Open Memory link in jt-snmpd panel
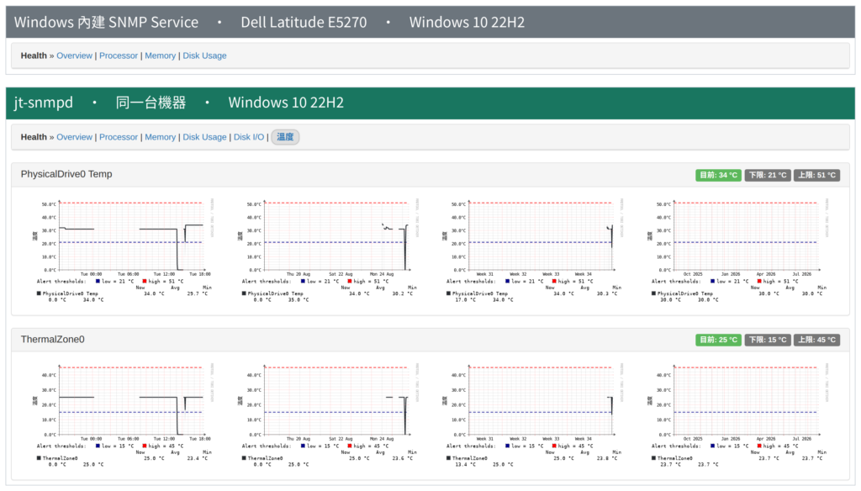 click(x=160, y=137)
